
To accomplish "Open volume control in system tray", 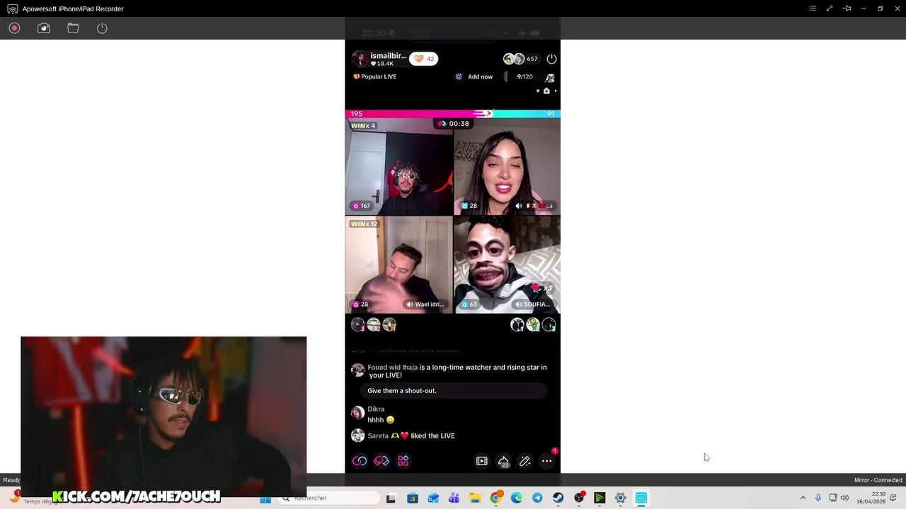I will (844, 498).
